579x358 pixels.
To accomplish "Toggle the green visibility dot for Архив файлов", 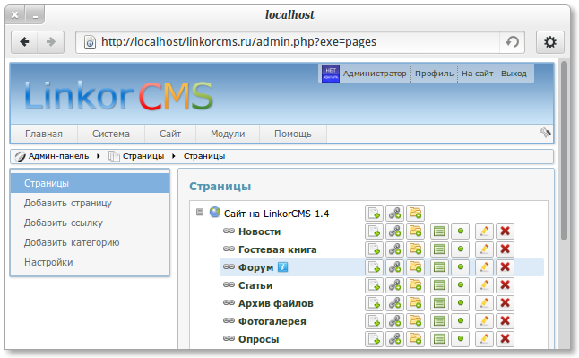I will (460, 303).
